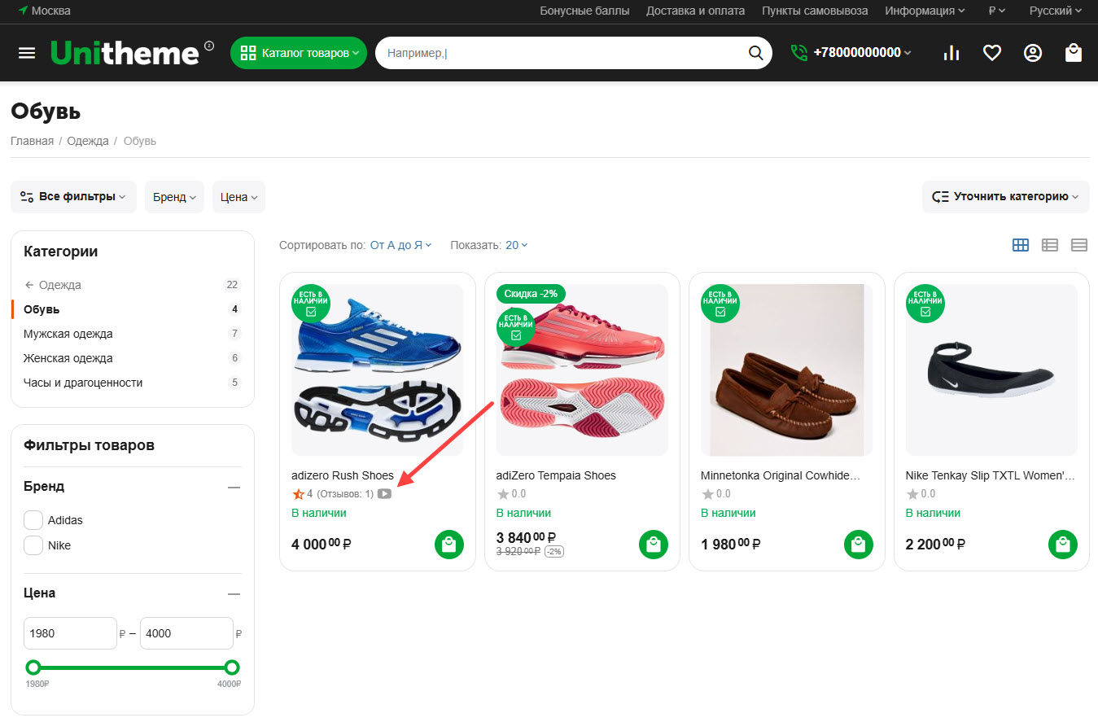Switch to grid view layout icon
Screen dimensions: 1098x722
click(x=1020, y=244)
